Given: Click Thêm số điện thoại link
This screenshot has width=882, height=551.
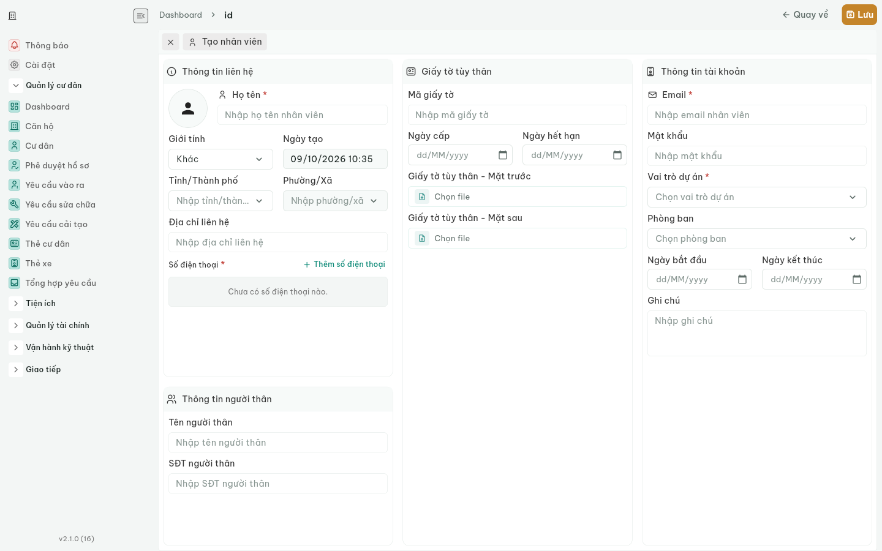Looking at the screenshot, I should click(344, 264).
